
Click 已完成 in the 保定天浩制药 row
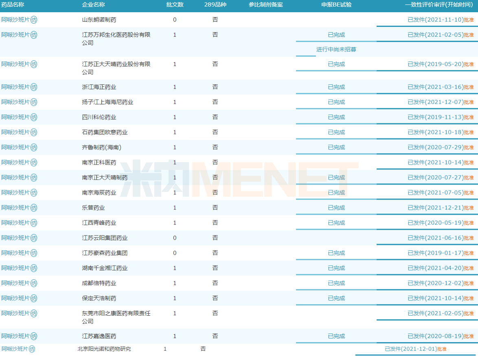pos(336,298)
